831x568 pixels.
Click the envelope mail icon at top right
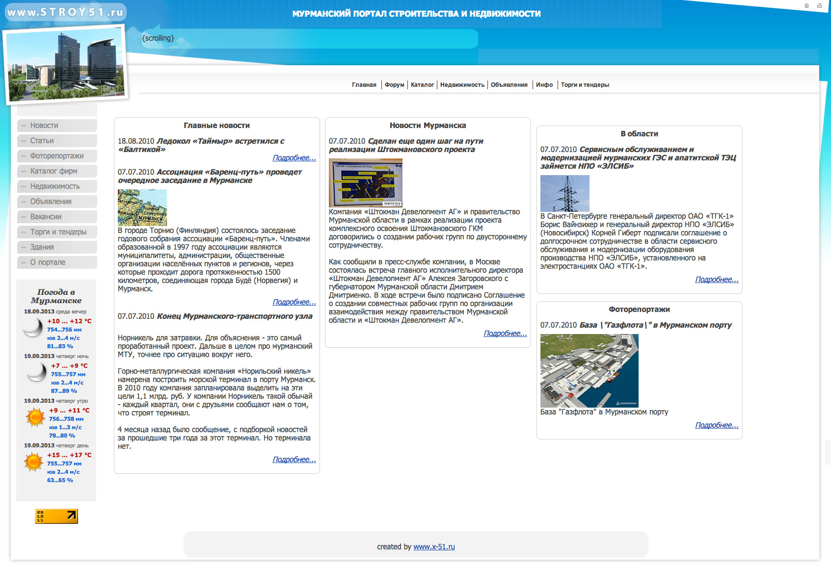pos(819,6)
